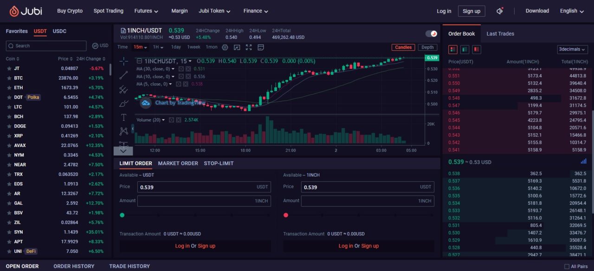Set chart timeframe to 1week
This screenshot has width=594, height=271.
click(194, 47)
